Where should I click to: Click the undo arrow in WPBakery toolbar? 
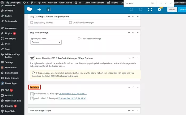[131, 9]
